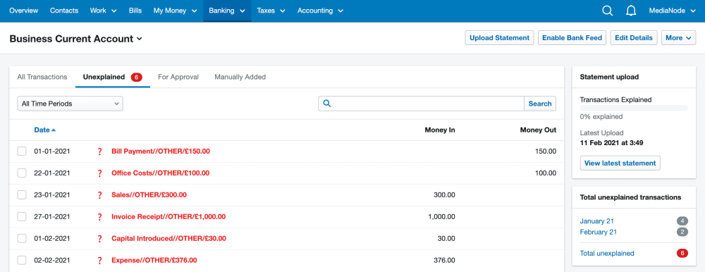Viewport: 705px width, 272px height.
Task: Click the gray 4 badge beside January 21
Action: (x=682, y=221)
